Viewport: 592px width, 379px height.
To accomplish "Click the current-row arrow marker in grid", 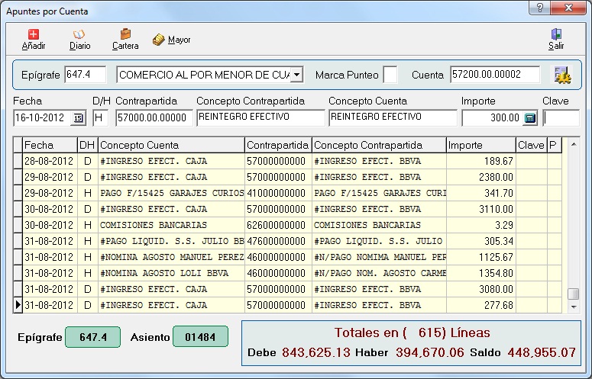I will (x=18, y=305).
